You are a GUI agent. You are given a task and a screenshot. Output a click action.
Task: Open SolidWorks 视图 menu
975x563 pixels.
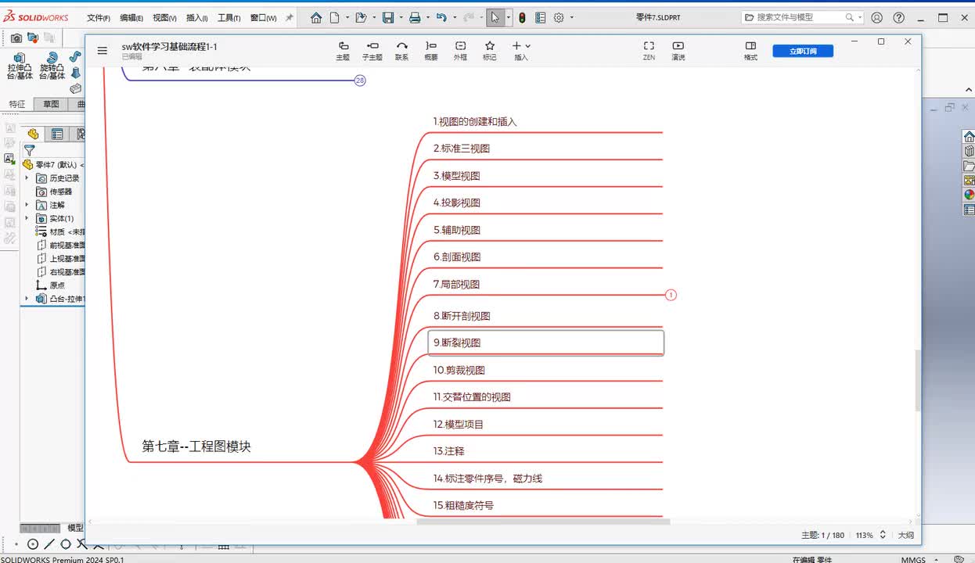(164, 17)
